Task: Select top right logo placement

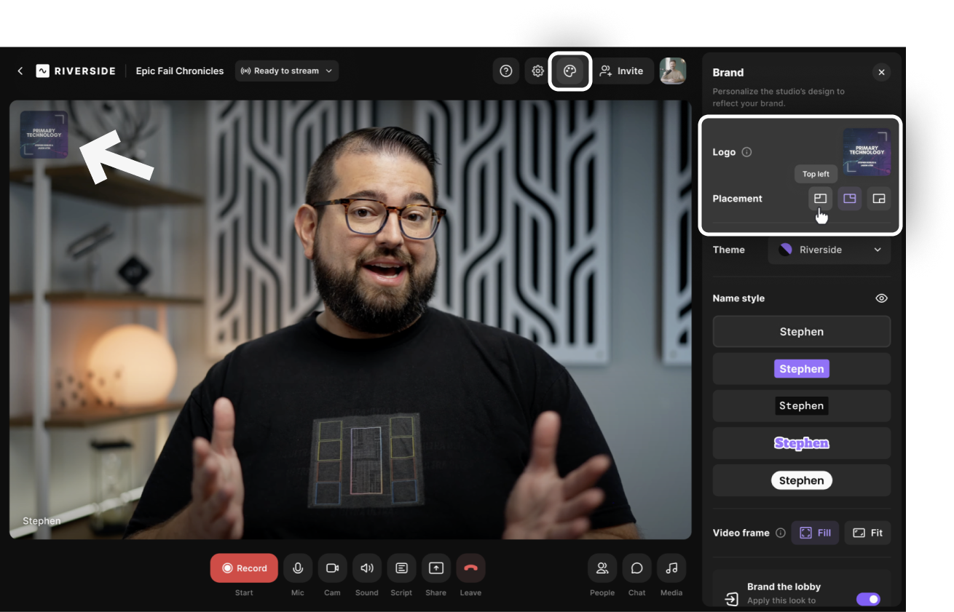Action: click(849, 199)
